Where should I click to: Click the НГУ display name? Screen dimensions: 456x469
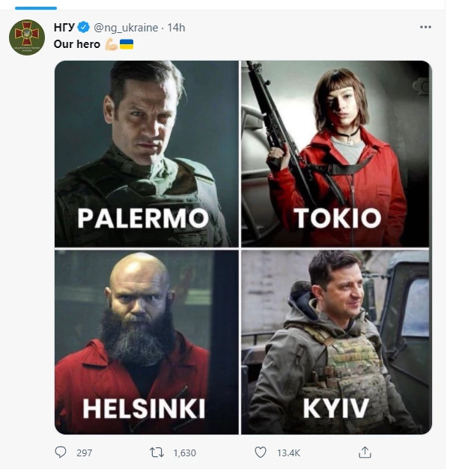click(64, 28)
